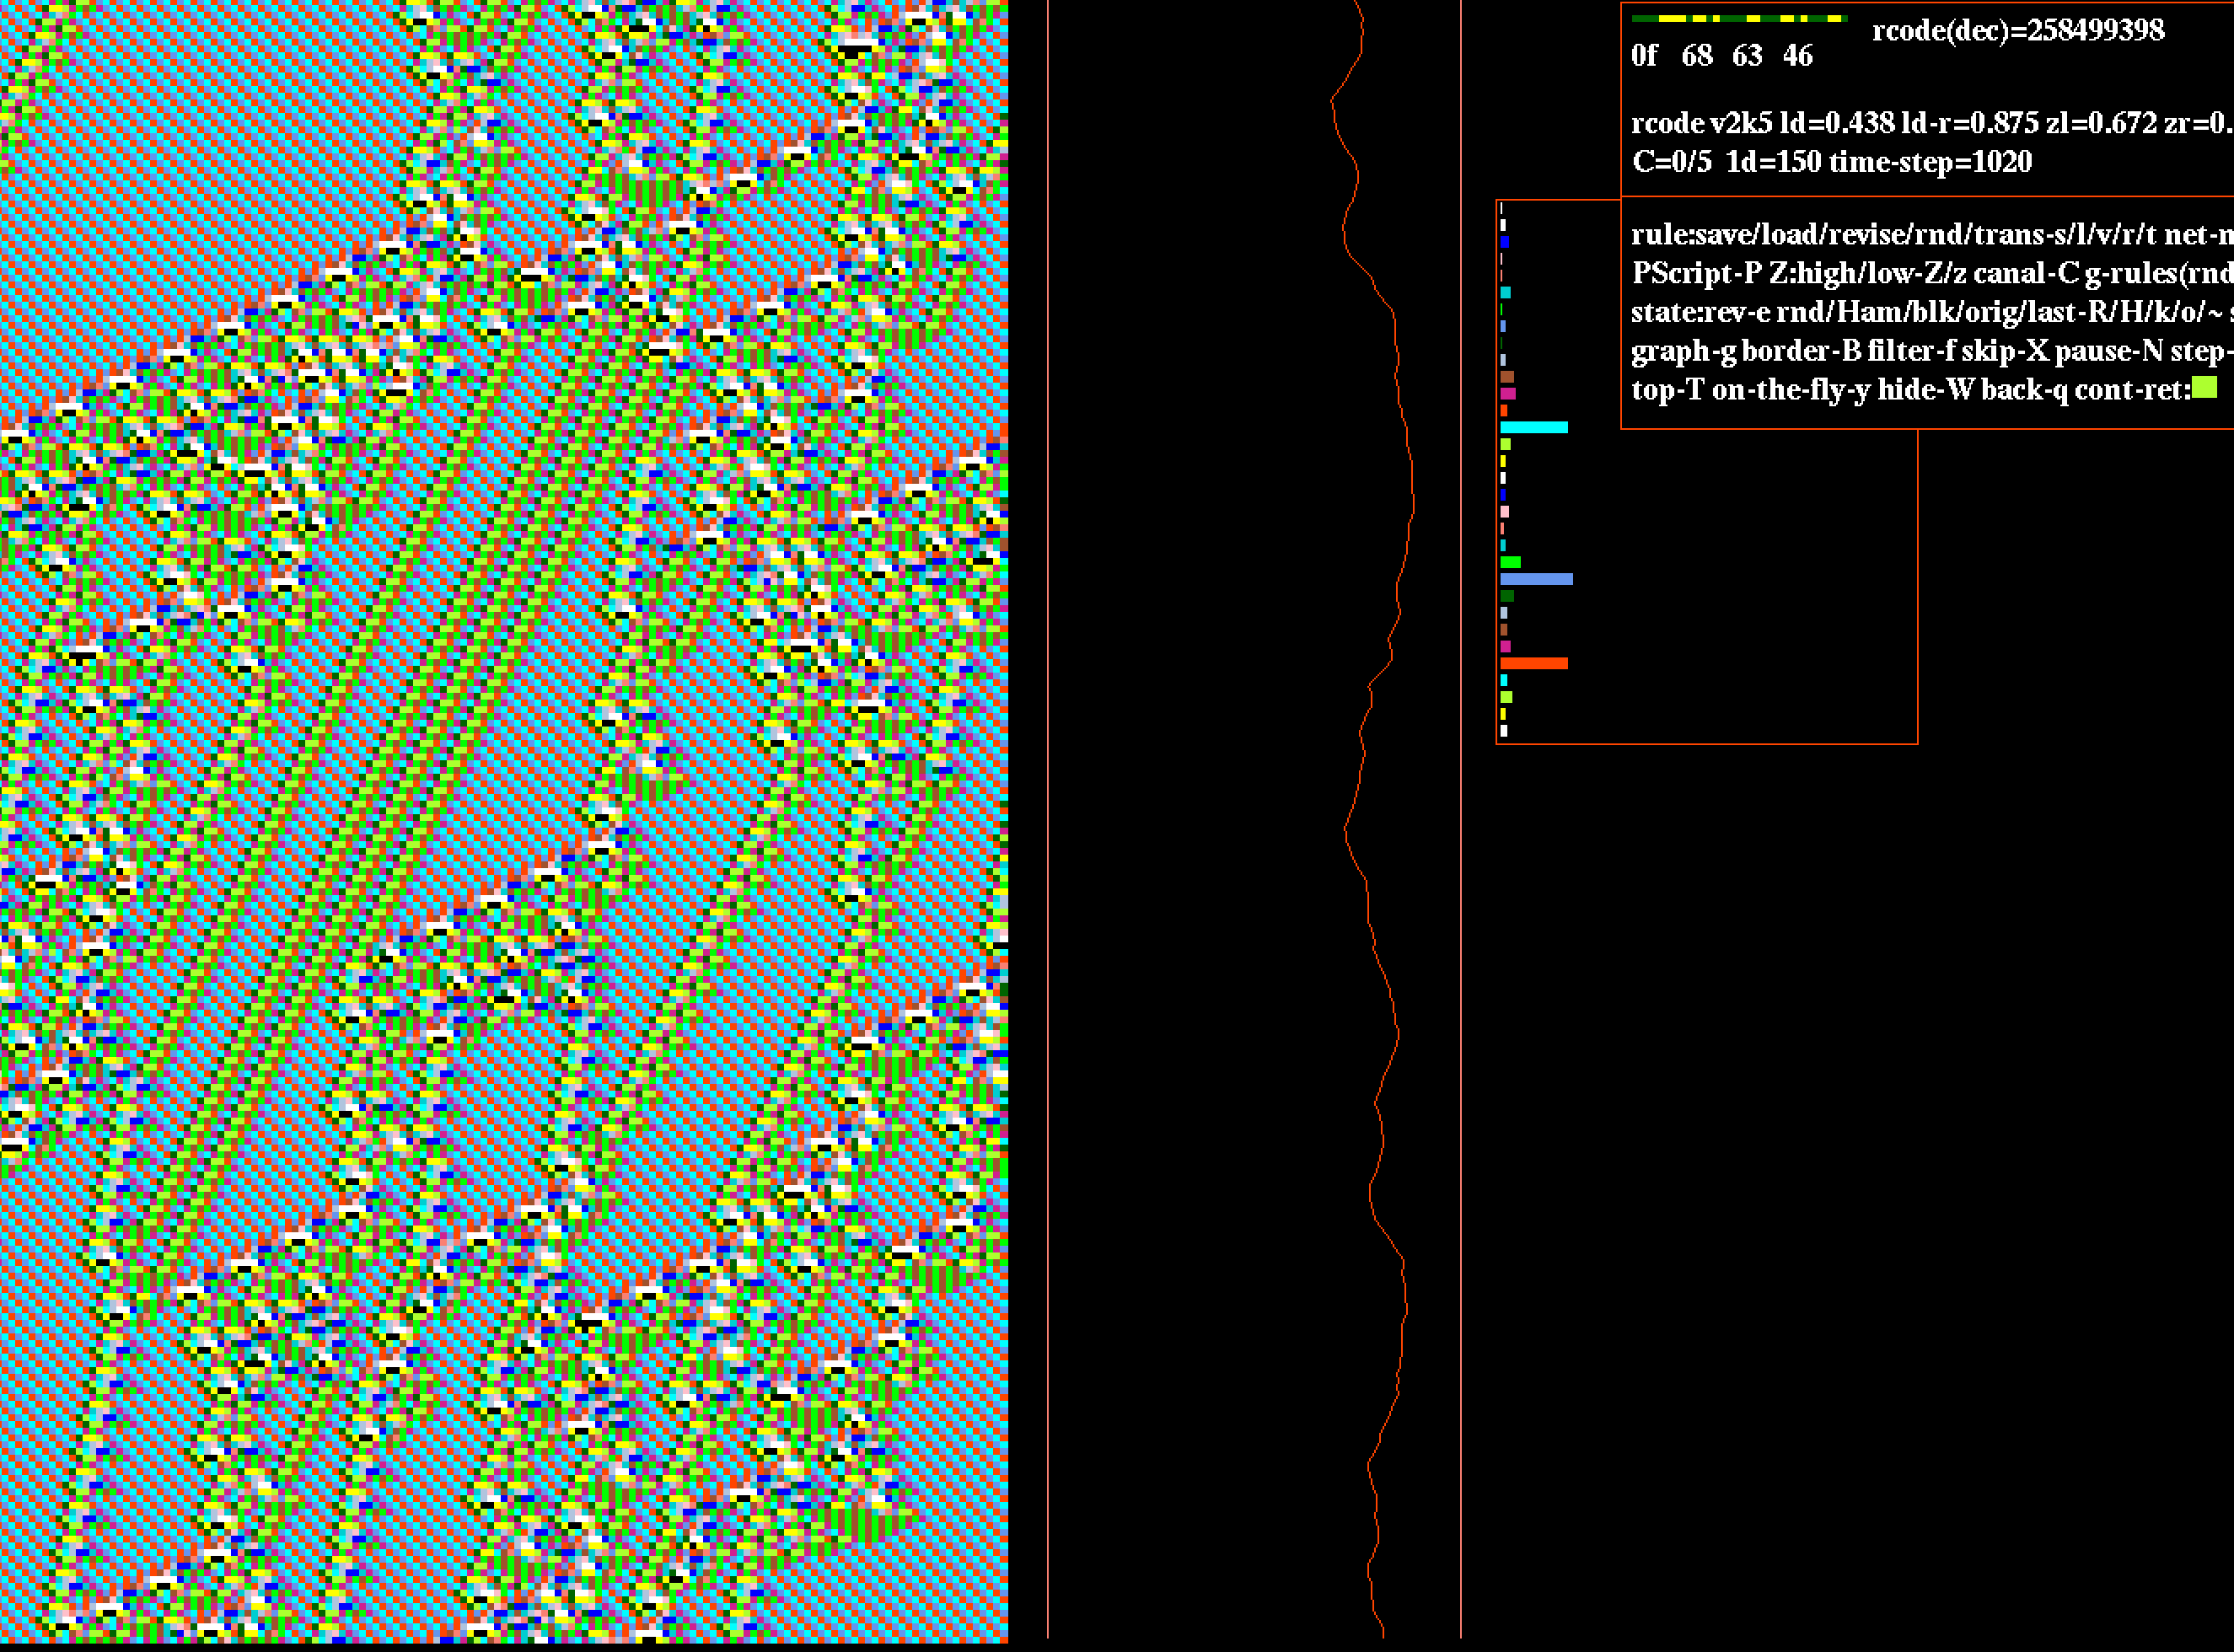Click the long cornflower-blue histogram bar
Image resolution: width=2234 pixels, height=1652 pixels.
tap(1536, 579)
